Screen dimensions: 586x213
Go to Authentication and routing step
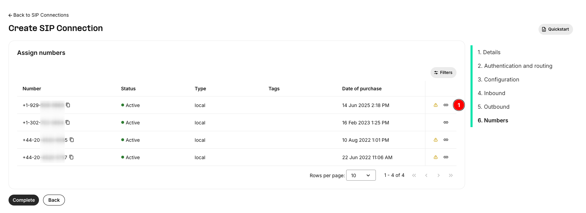pyautogui.click(x=515, y=66)
